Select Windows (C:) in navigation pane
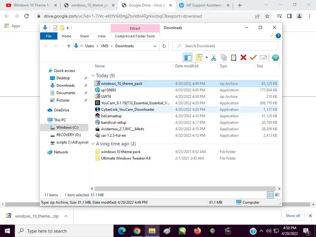Viewport: 316px width, 237px height. pos(64,127)
